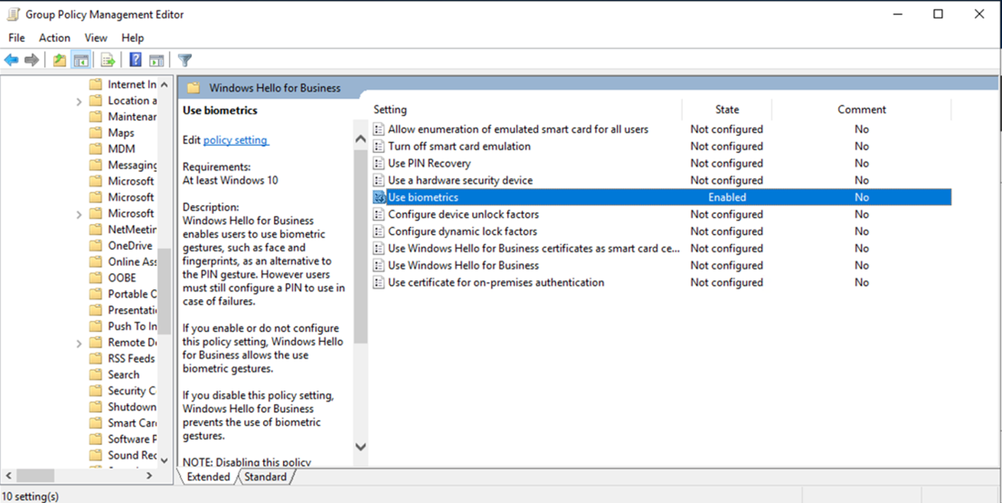Click the Up One Level folder icon

point(59,60)
